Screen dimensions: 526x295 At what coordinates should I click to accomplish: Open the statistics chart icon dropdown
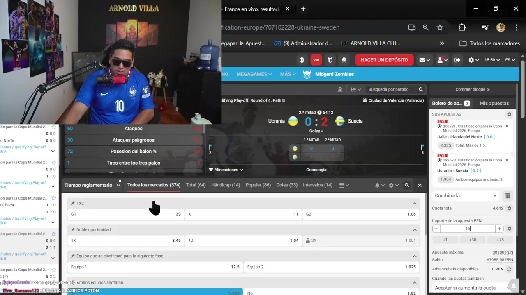(355, 89)
